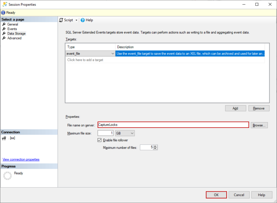277x203 pixels.
Task: Click the Remove target button
Action: [259, 109]
